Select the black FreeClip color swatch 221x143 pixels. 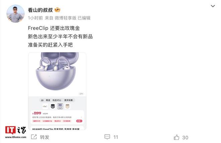53,106
